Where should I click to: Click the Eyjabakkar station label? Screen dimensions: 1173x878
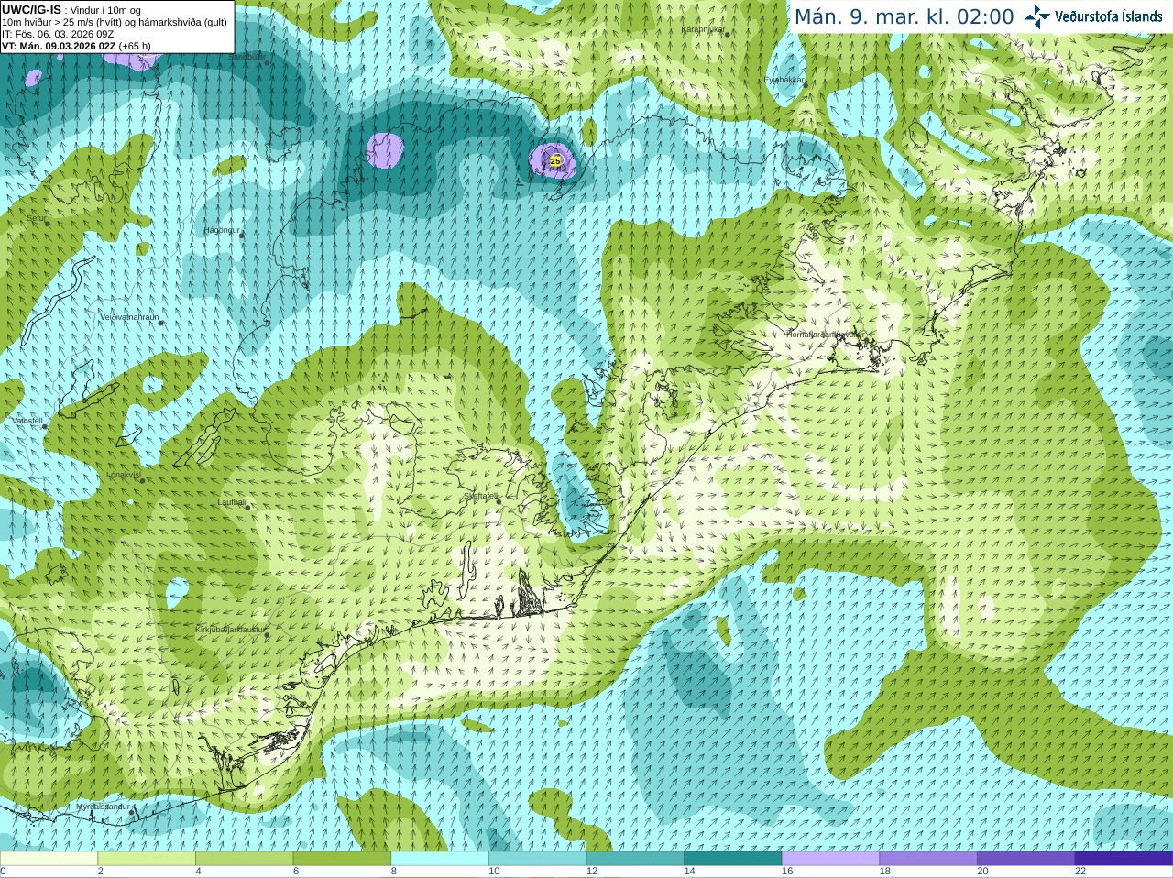point(784,80)
